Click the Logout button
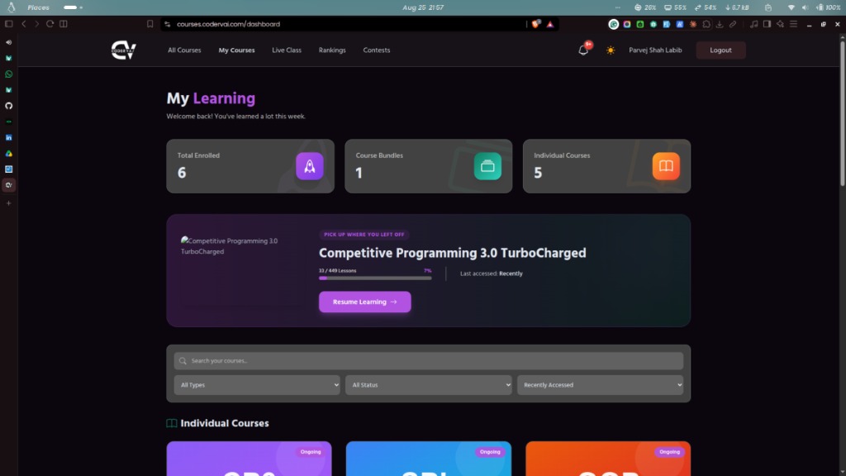This screenshot has width=846, height=476. (720, 50)
